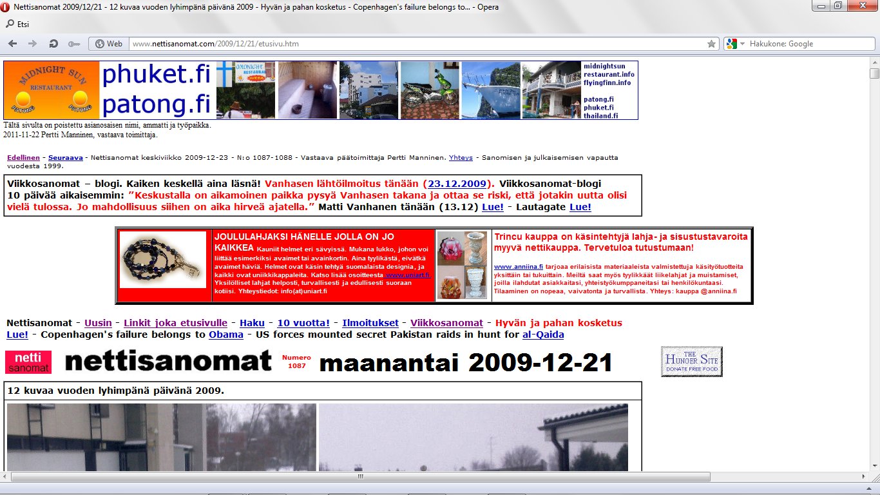Open the www.uniart.fi link in ad
The height and width of the screenshot is (495, 880).
tap(408, 275)
